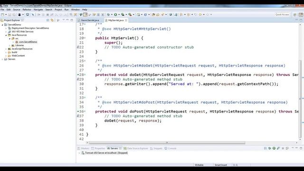Fold the doPost method at line 36
Image resolution: width=304 pixels, height=171 pixels.
85,112
